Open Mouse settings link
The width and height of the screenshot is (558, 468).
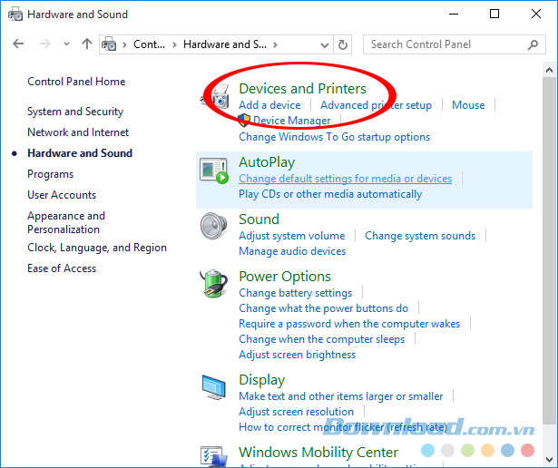tap(468, 105)
